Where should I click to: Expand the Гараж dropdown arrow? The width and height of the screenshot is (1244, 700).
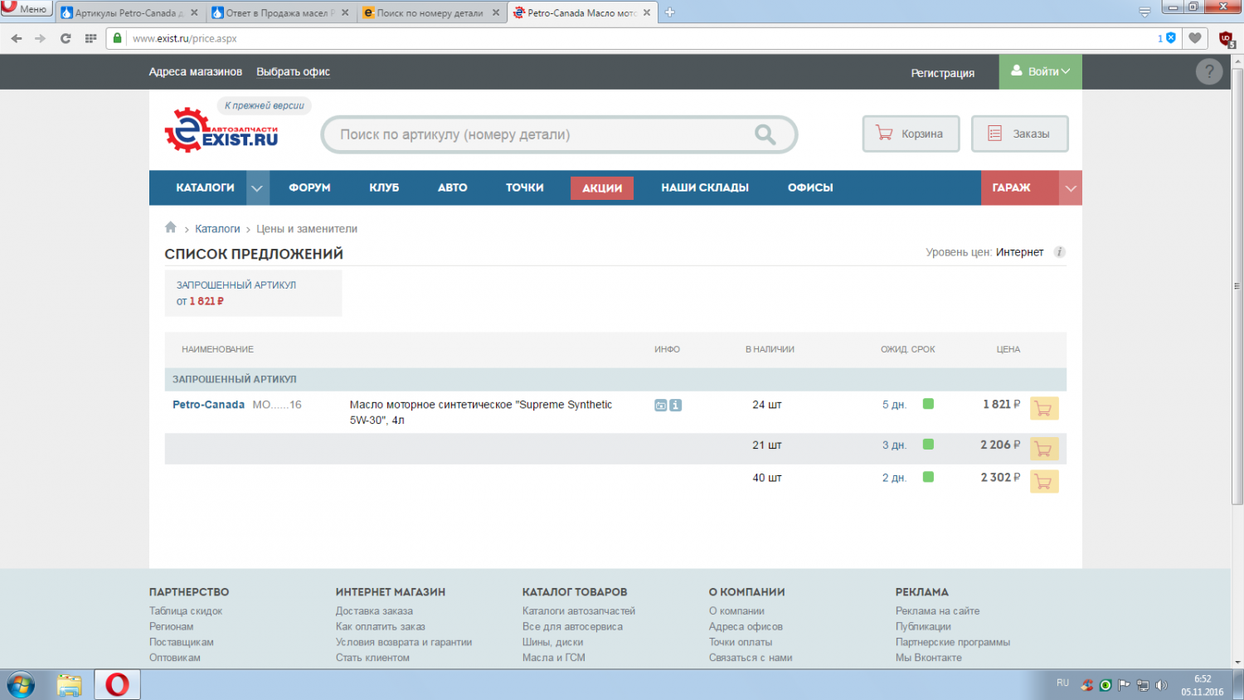pos(1071,188)
